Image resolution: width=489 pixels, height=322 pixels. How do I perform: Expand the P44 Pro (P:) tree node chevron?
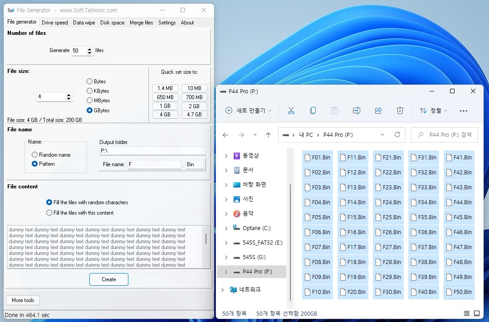[226, 272]
